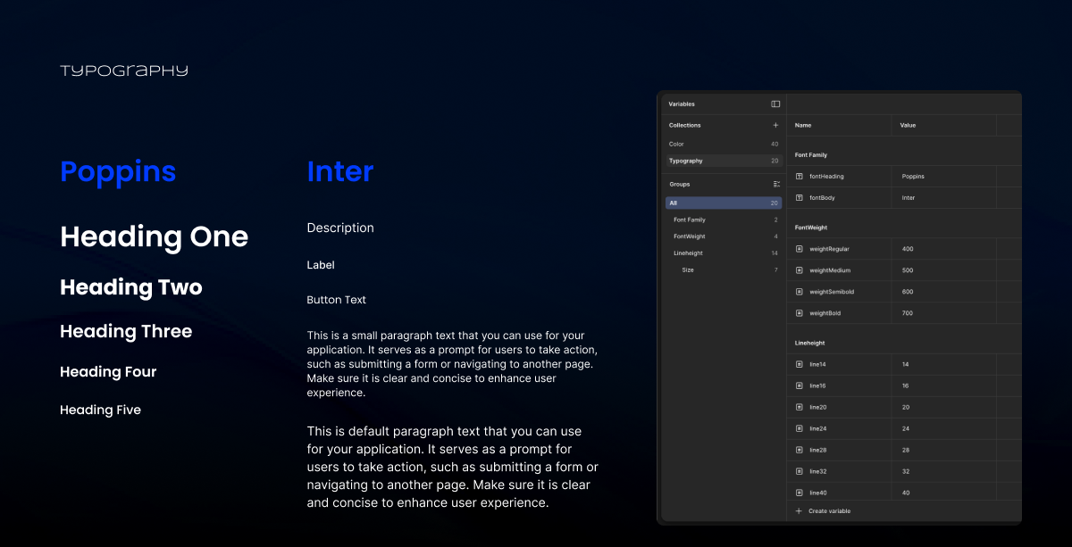Click the Groups list options icon

point(775,184)
